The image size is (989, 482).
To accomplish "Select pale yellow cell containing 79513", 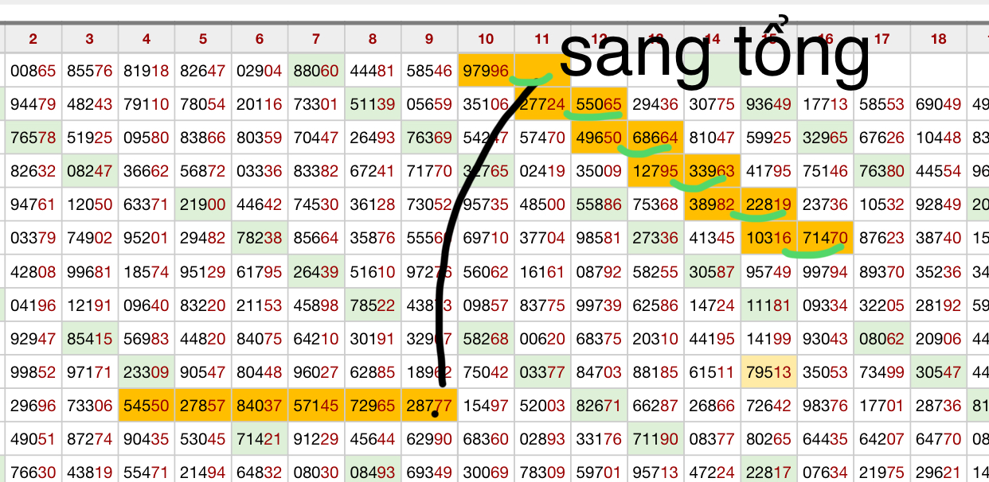I will pyautogui.click(x=768, y=372).
